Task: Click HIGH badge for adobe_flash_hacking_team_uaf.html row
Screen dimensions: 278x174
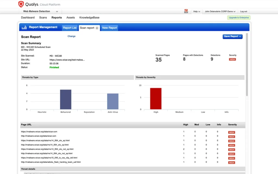Action: [231, 162]
